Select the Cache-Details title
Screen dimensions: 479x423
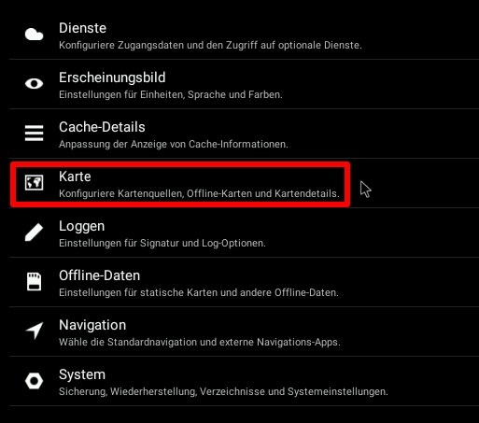(102, 127)
